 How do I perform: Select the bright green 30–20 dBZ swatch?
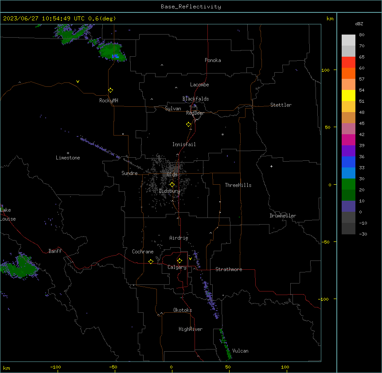pos(348,184)
